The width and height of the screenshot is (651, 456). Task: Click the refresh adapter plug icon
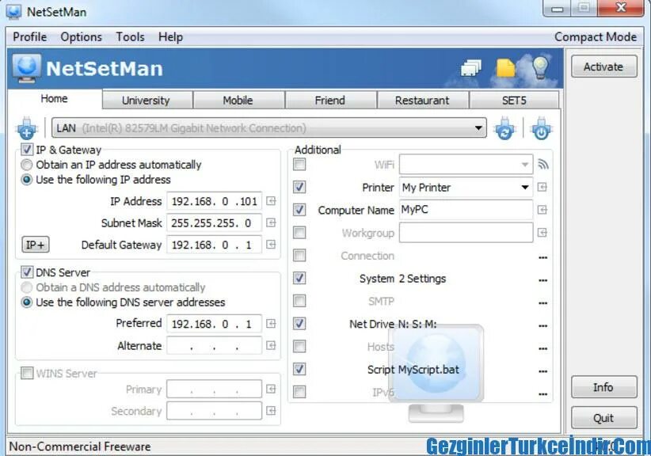504,128
